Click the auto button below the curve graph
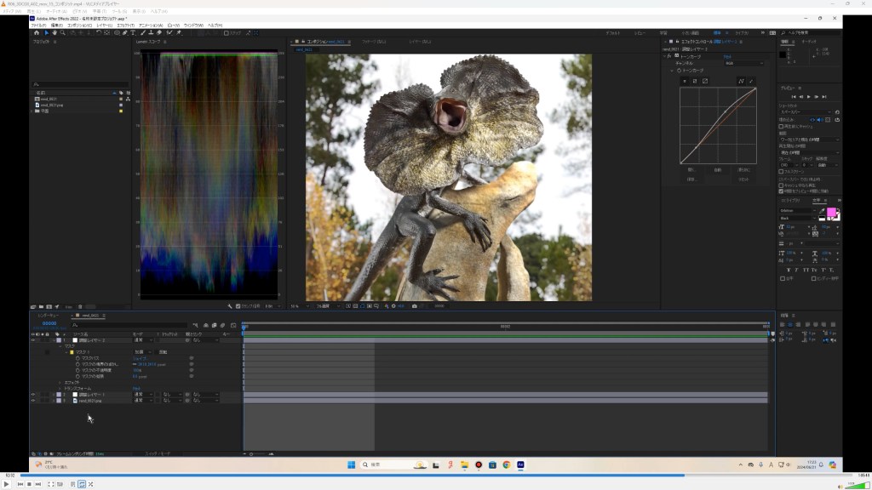Image resolution: width=872 pixels, height=490 pixels. [718, 169]
